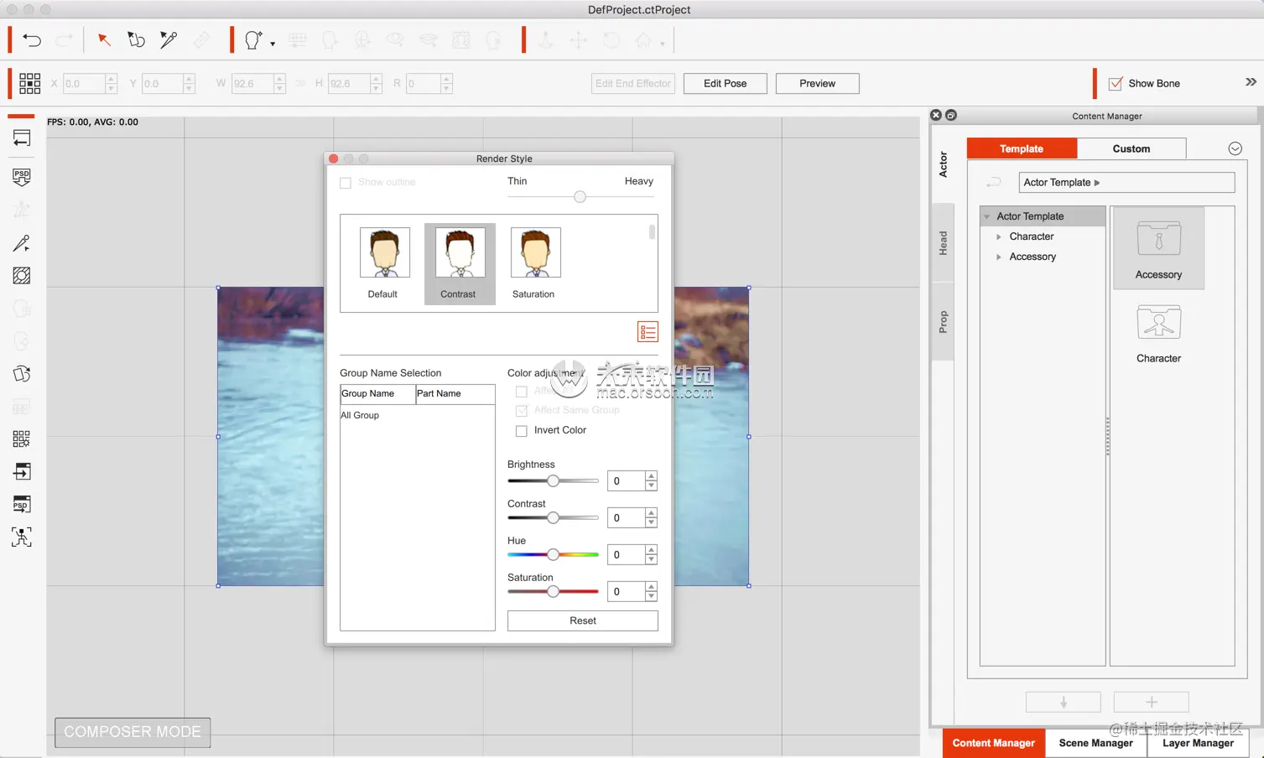
Task: Select the pen tool in left sidebar
Action: 22,243
